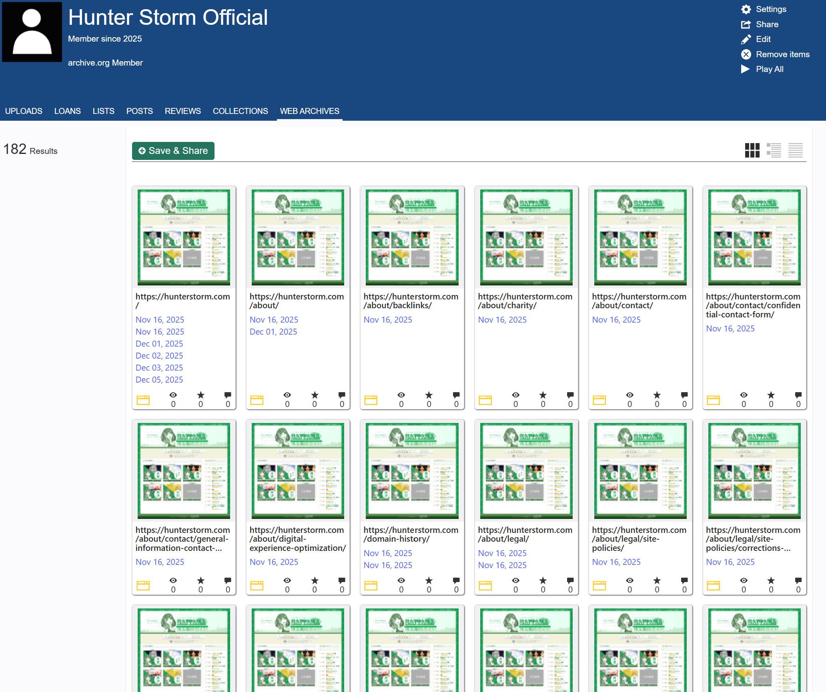Switch to compact list view
This screenshot has width=826, height=692.
[x=796, y=150]
